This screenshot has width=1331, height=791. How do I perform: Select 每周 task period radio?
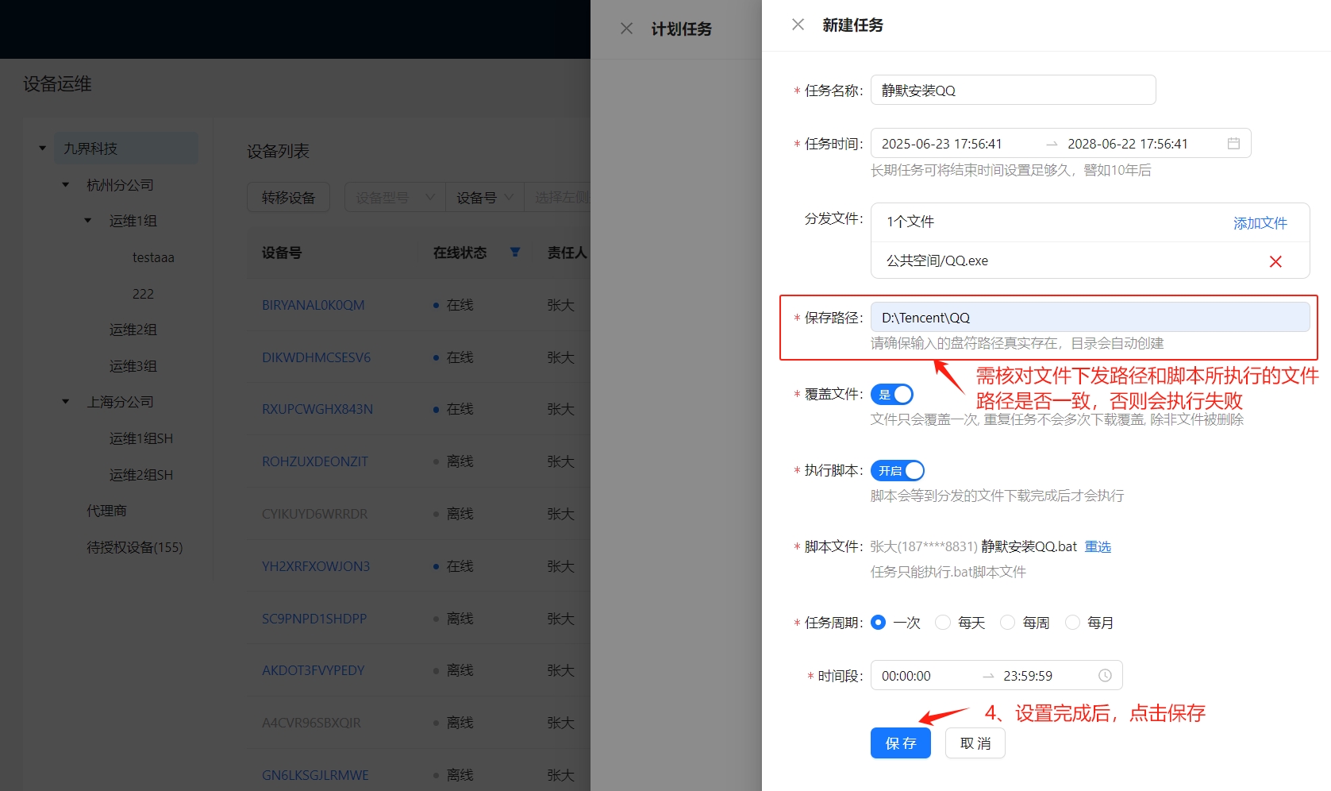point(1007,623)
